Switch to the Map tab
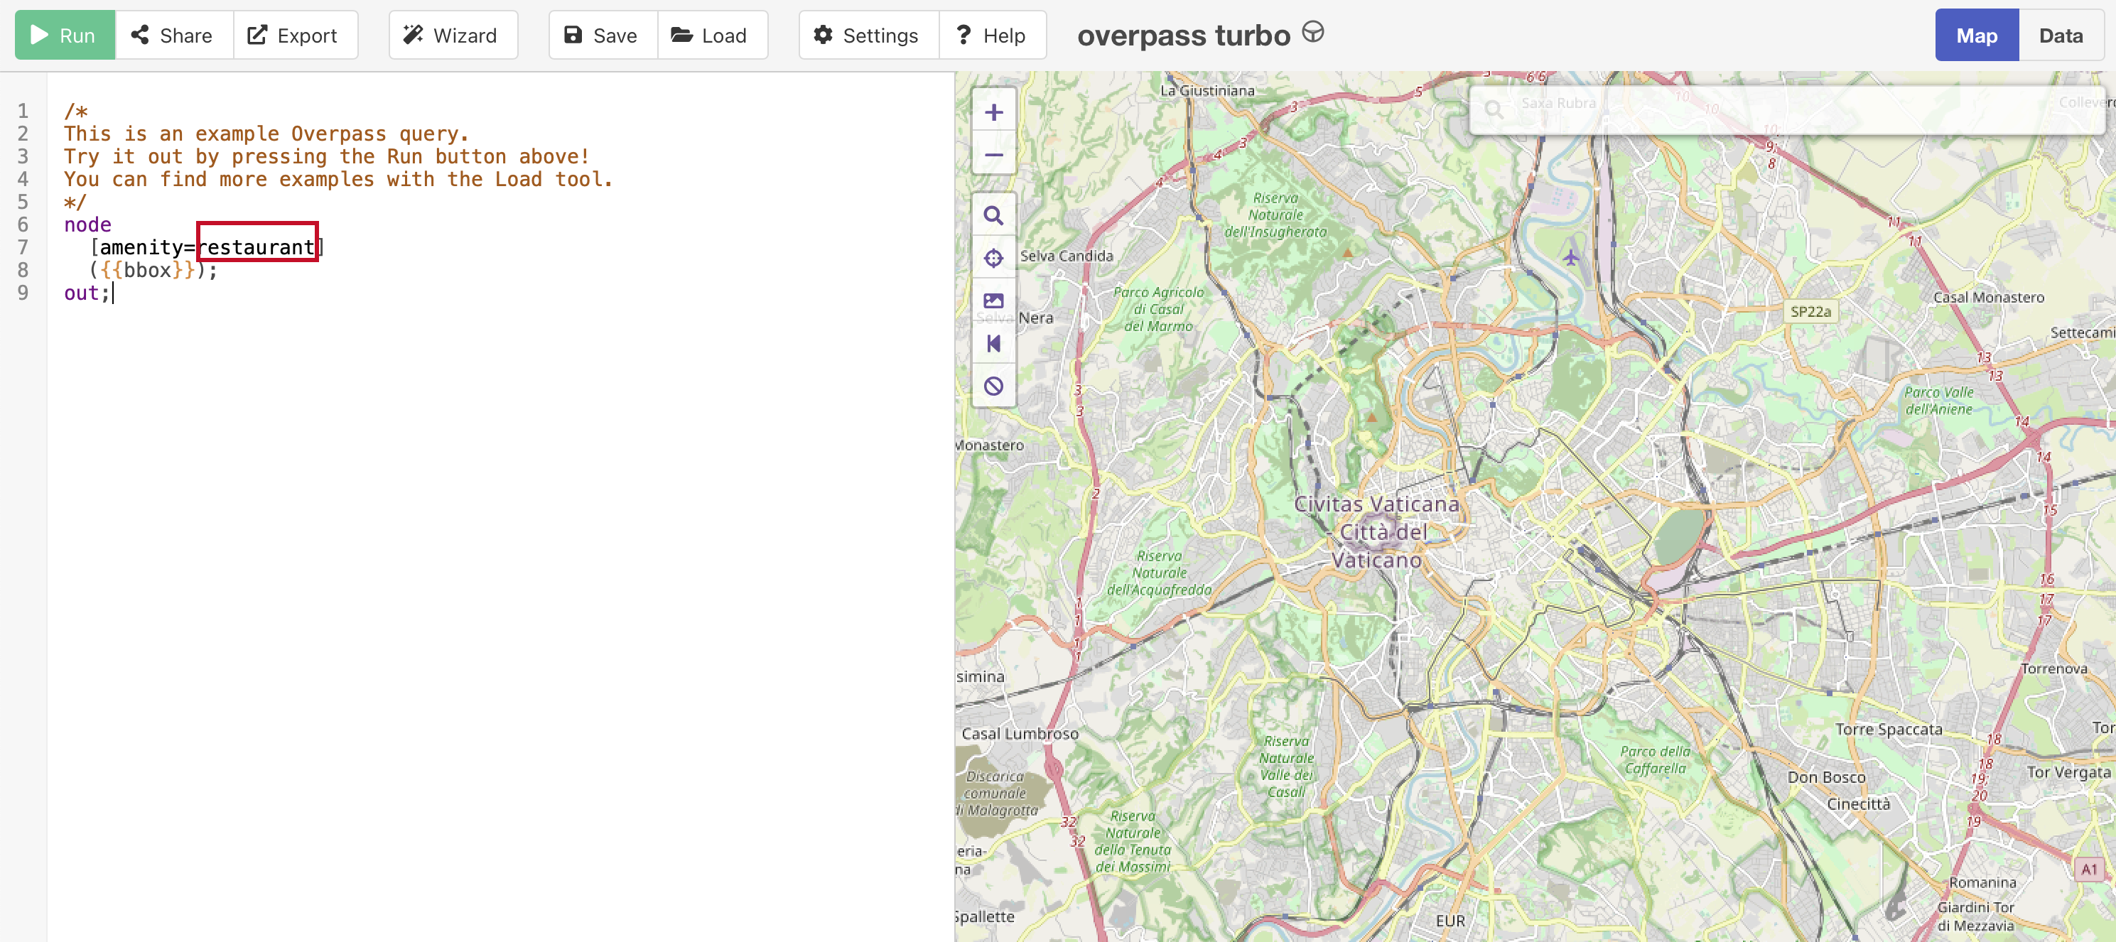 (1975, 36)
